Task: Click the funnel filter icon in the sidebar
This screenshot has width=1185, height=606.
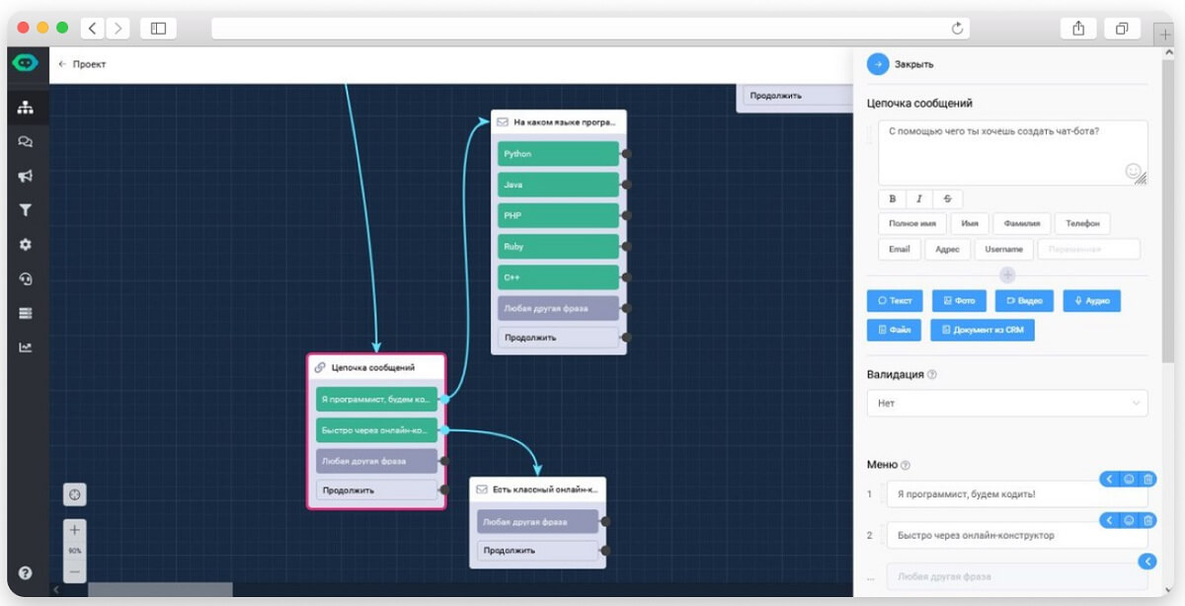Action: [26, 210]
